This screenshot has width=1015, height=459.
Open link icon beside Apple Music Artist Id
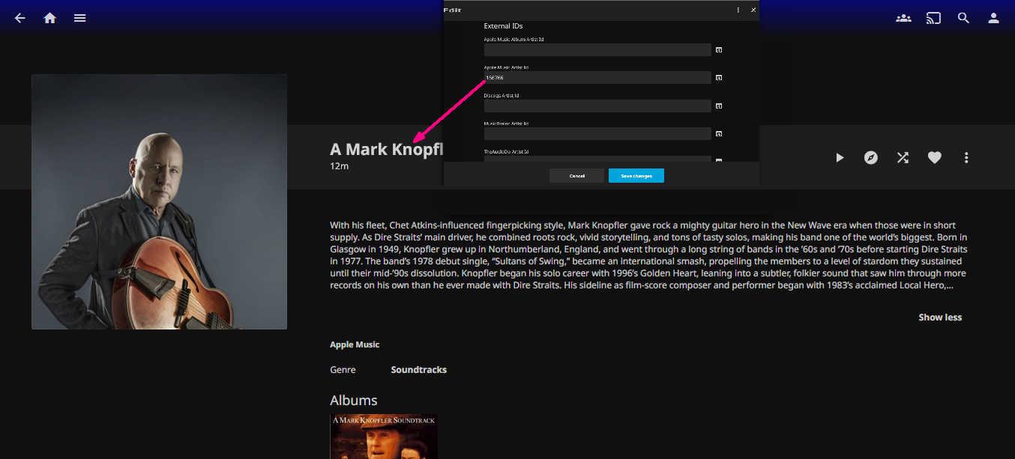[718, 78]
